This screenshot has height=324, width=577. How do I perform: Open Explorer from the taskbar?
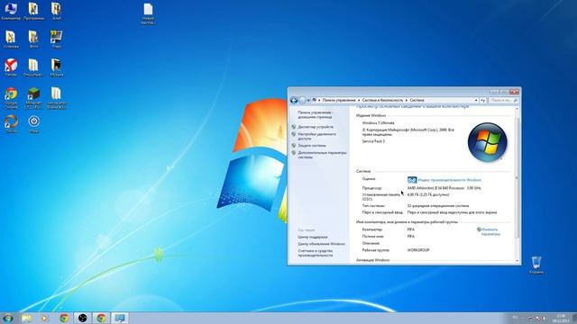coord(26,318)
